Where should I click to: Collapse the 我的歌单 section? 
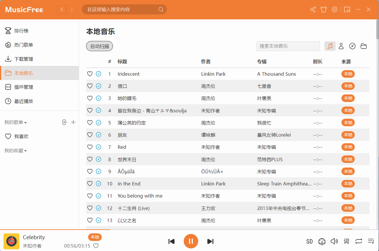16,123
